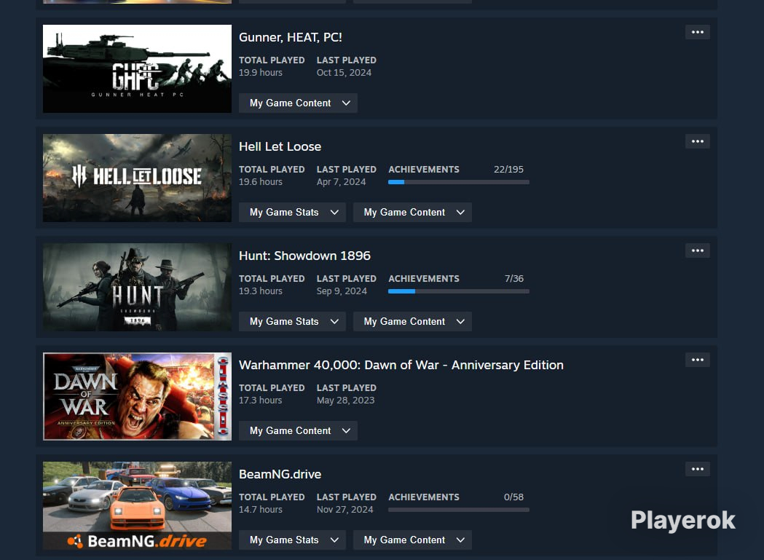Open options menu for BeamNG.drive
This screenshot has height=560, width=764.
pyautogui.click(x=697, y=469)
